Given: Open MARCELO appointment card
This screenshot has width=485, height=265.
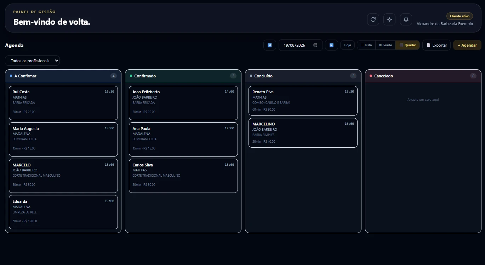Looking at the screenshot, I should click(x=63, y=176).
